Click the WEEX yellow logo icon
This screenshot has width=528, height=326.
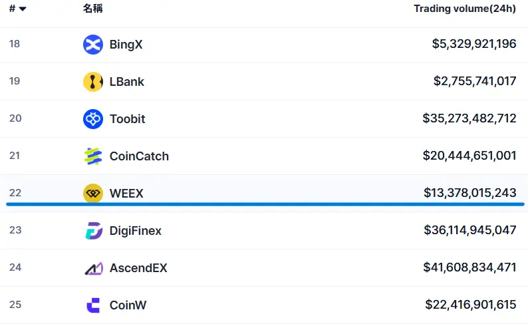93,194
